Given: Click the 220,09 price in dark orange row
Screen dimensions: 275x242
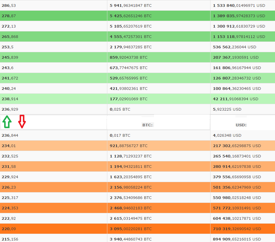Looking at the screenshot, I should pyautogui.click(x=9, y=229).
